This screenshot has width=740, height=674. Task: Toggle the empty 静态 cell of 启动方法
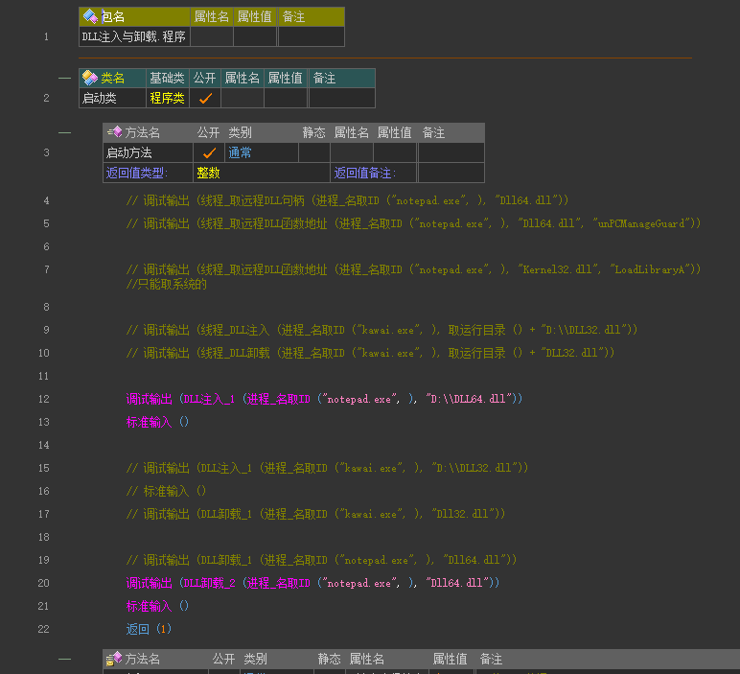click(314, 153)
